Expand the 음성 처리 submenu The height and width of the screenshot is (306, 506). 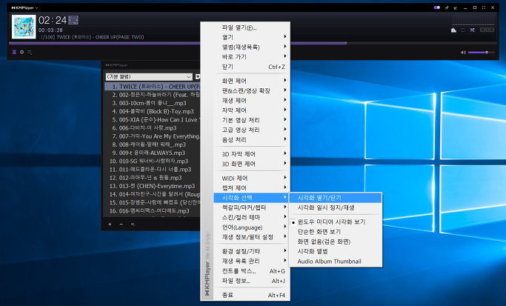click(x=252, y=140)
